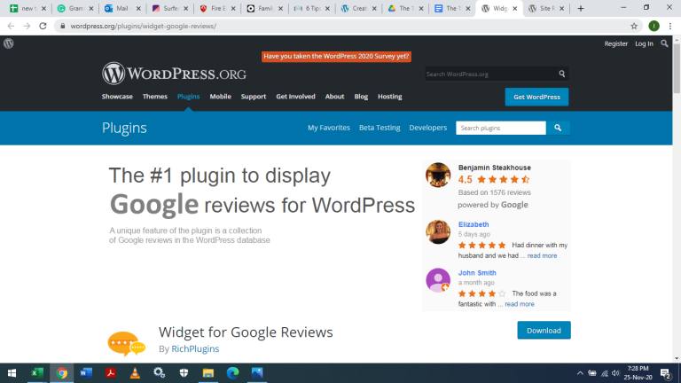The height and width of the screenshot is (383, 681).
Task: Switch to the Gram tab
Action: [75, 8]
